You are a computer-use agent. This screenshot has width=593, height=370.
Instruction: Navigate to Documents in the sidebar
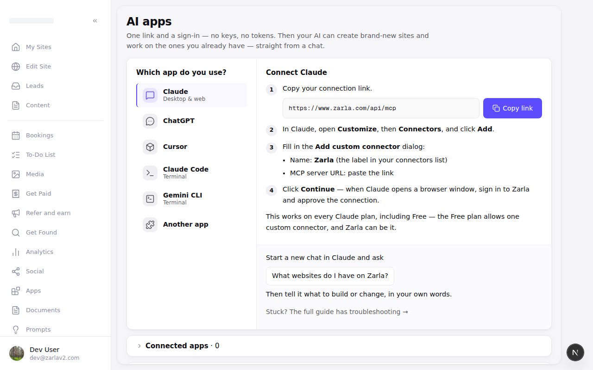coord(56,310)
